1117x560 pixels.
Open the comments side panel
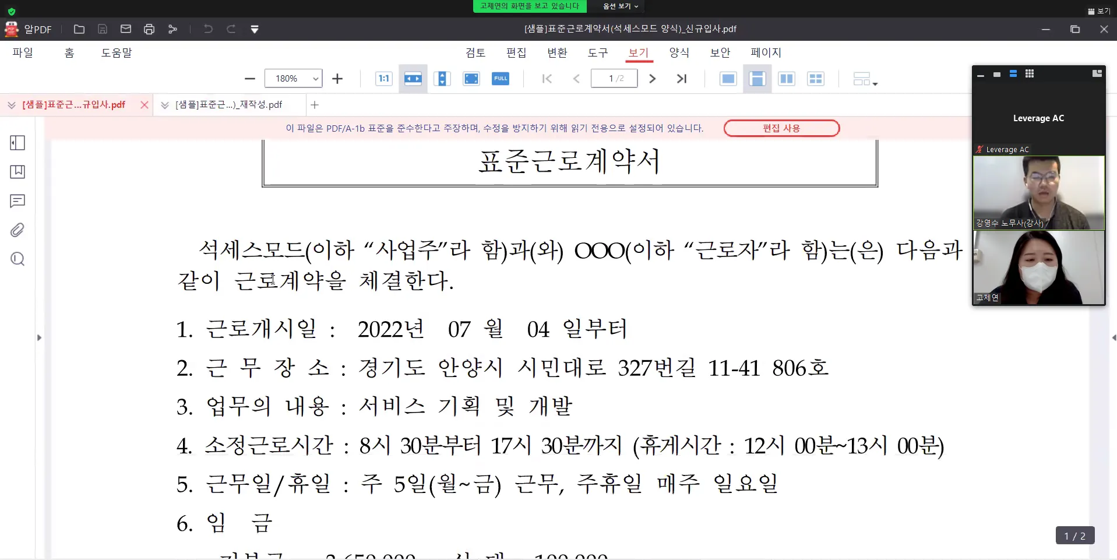(x=17, y=201)
